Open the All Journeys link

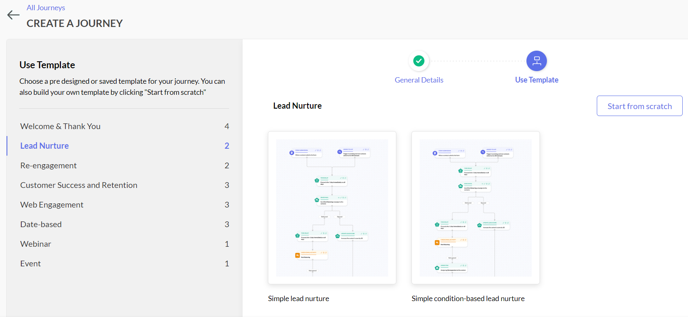coord(46,8)
